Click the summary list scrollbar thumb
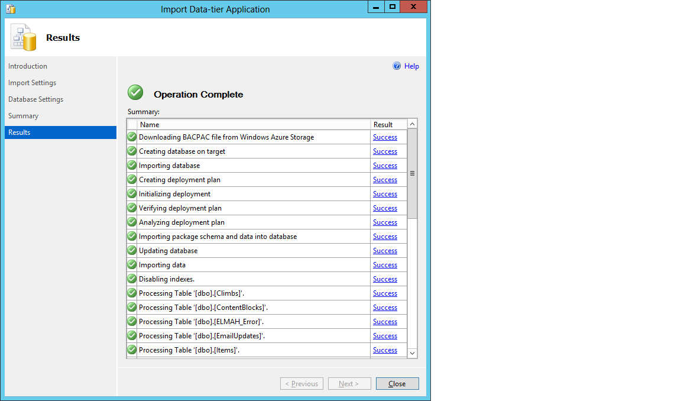The width and height of the screenshot is (681, 401). click(412, 174)
